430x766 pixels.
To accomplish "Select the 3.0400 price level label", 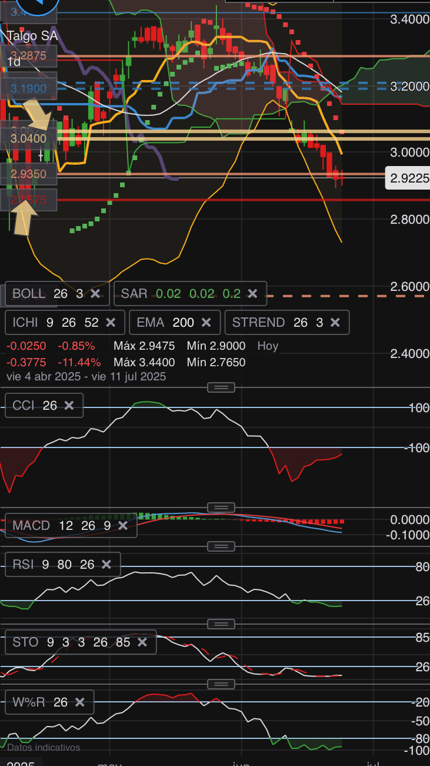I will click(x=28, y=138).
